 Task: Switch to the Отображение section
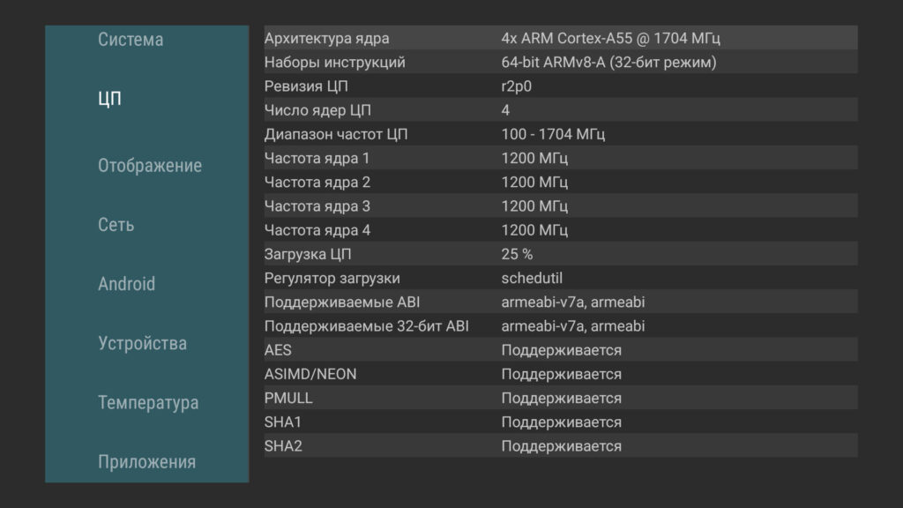[149, 166]
